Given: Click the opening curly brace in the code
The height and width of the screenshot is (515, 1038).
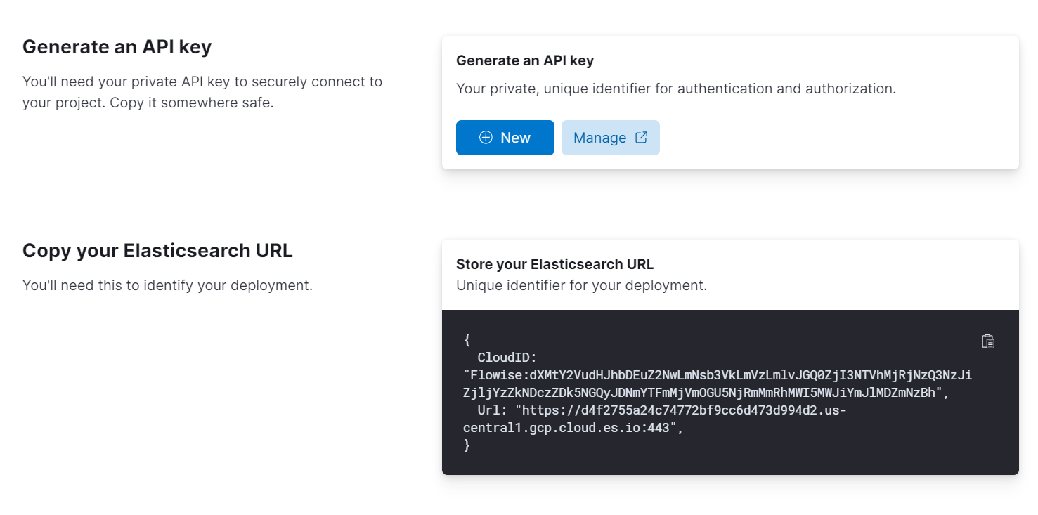Looking at the screenshot, I should (467, 340).
